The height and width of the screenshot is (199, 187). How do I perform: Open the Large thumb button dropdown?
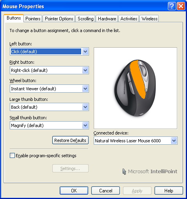[85, 107]
